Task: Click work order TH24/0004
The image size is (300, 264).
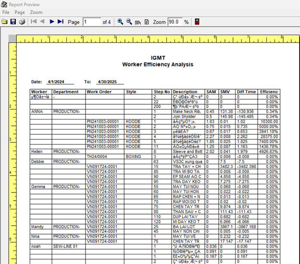Action: point(97,156)
